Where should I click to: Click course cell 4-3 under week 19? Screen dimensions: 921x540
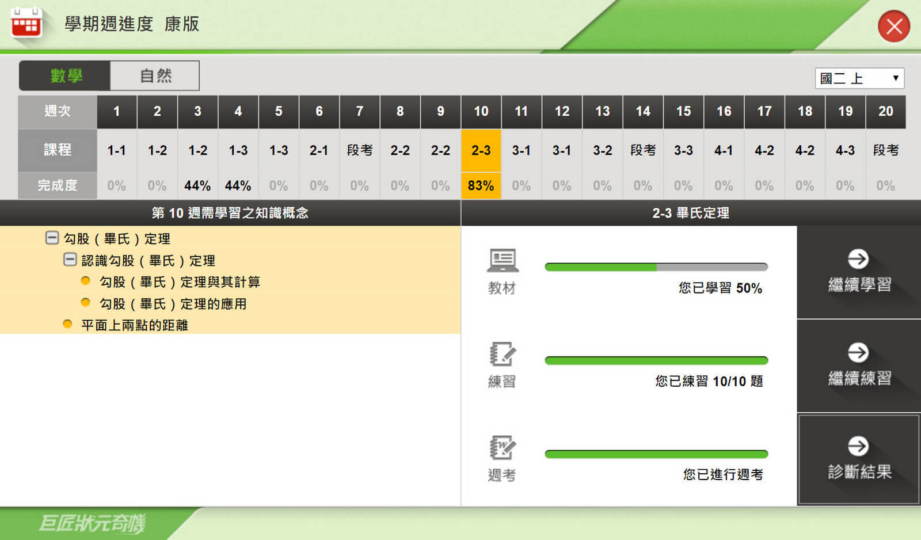click(846, 150)
